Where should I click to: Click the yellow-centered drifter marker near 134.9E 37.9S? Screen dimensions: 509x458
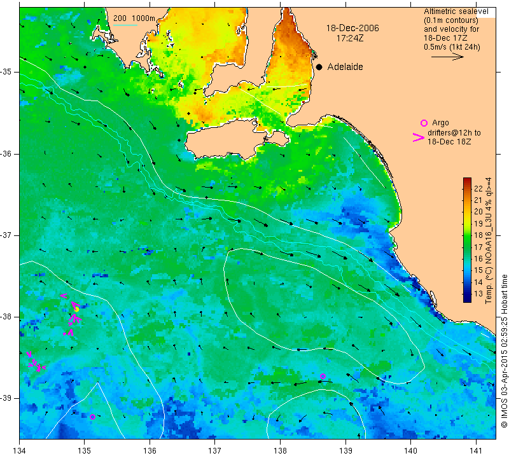click(76, 309)
